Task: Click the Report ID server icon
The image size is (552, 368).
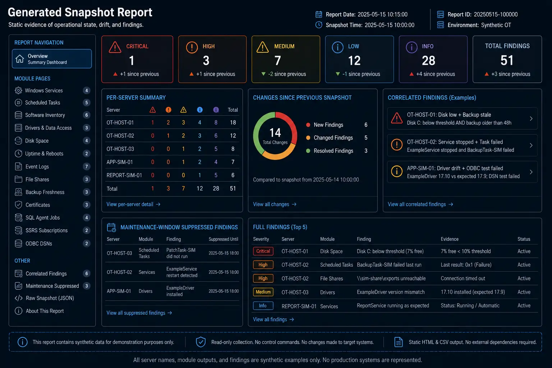Action: (x=441, y=14)
